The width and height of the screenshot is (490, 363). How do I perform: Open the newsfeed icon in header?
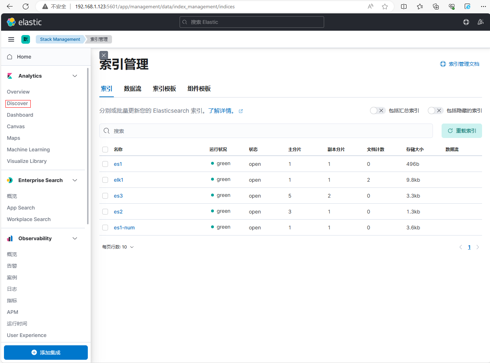point(480,22)
